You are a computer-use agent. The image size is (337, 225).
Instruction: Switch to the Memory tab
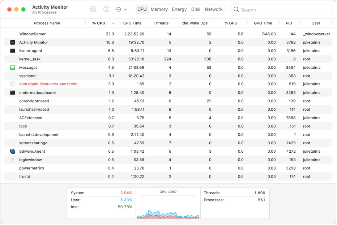point(159,9)
